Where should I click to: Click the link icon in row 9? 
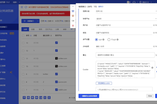(x=56, y=74)
